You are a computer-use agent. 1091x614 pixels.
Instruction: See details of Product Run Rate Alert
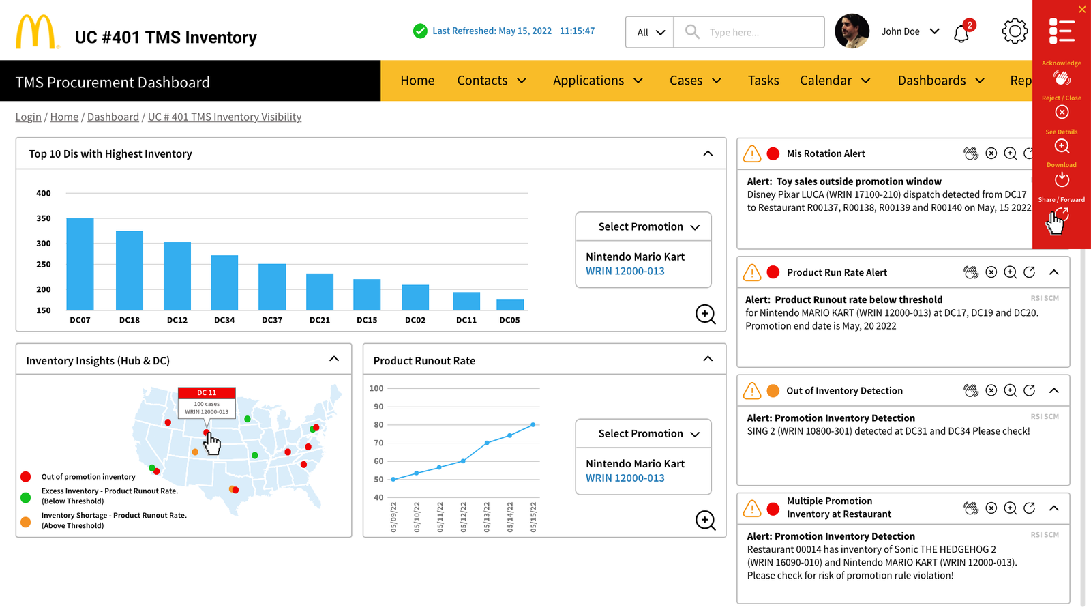pyautogui.click(x=1011, y=272)
